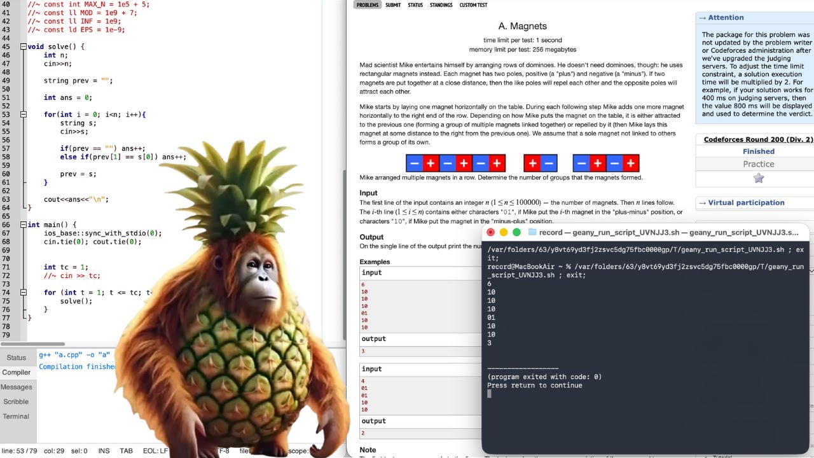Switch to Geany's Scribble tab
Image resolution: width=814 pixels, height=458 pixels.
17,401
